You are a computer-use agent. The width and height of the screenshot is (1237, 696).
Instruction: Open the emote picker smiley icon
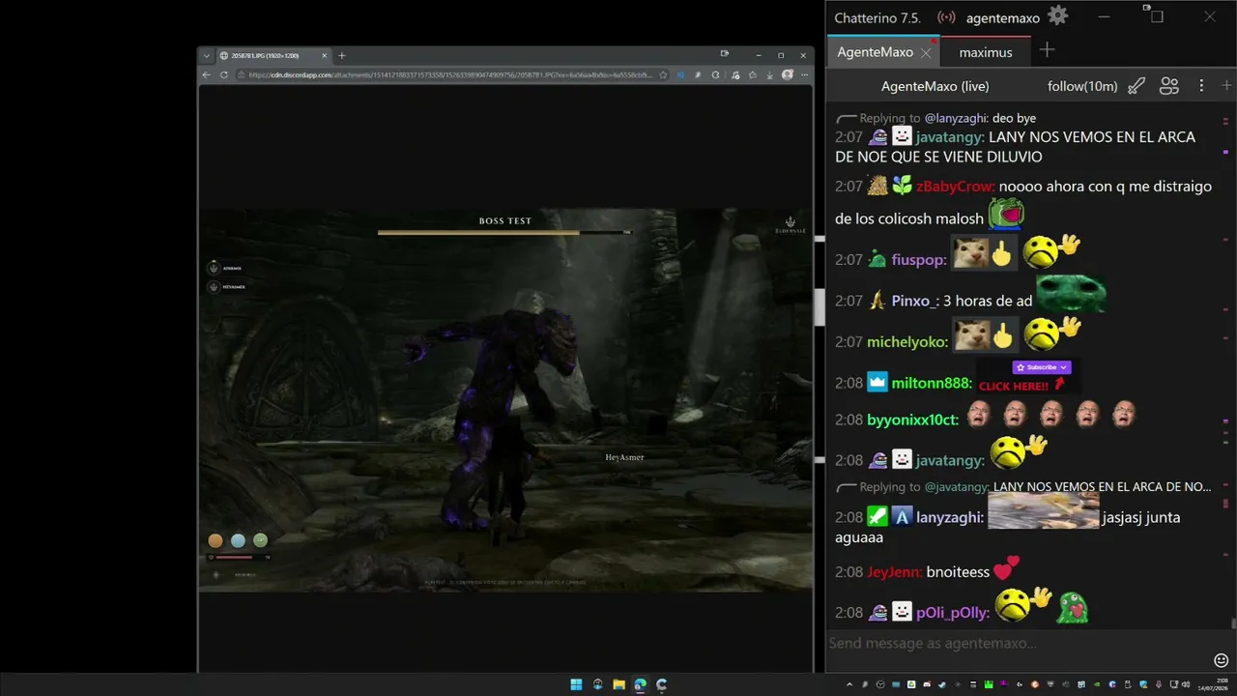click(1222, 660)
